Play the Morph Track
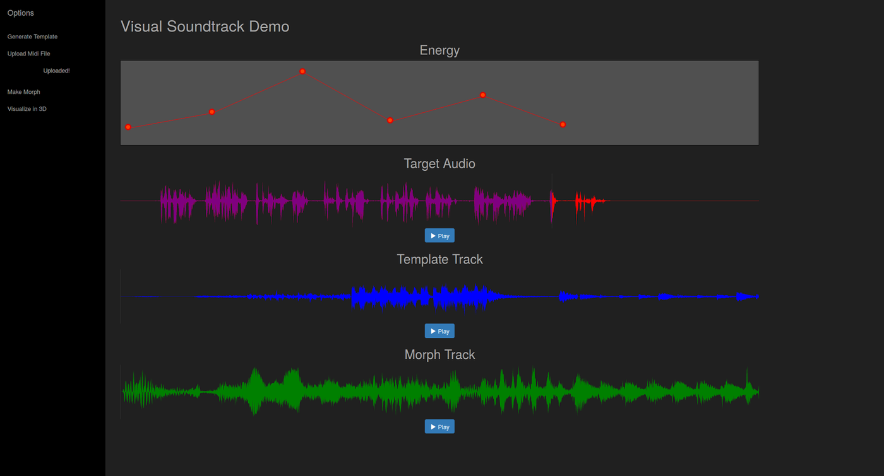This screenshot has width=884, height=476. click(439, 427)
